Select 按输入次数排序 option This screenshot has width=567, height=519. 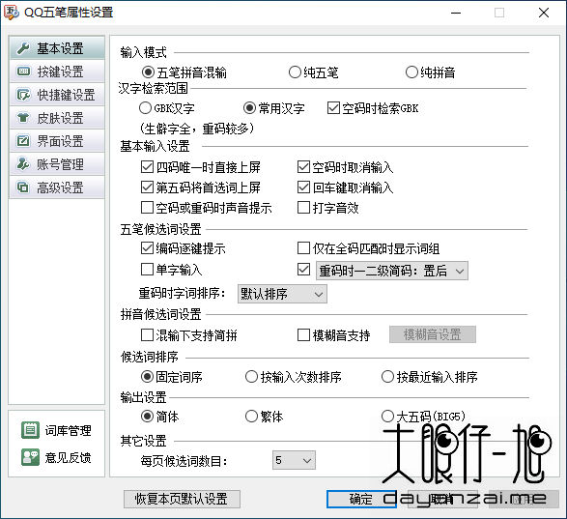251,377
